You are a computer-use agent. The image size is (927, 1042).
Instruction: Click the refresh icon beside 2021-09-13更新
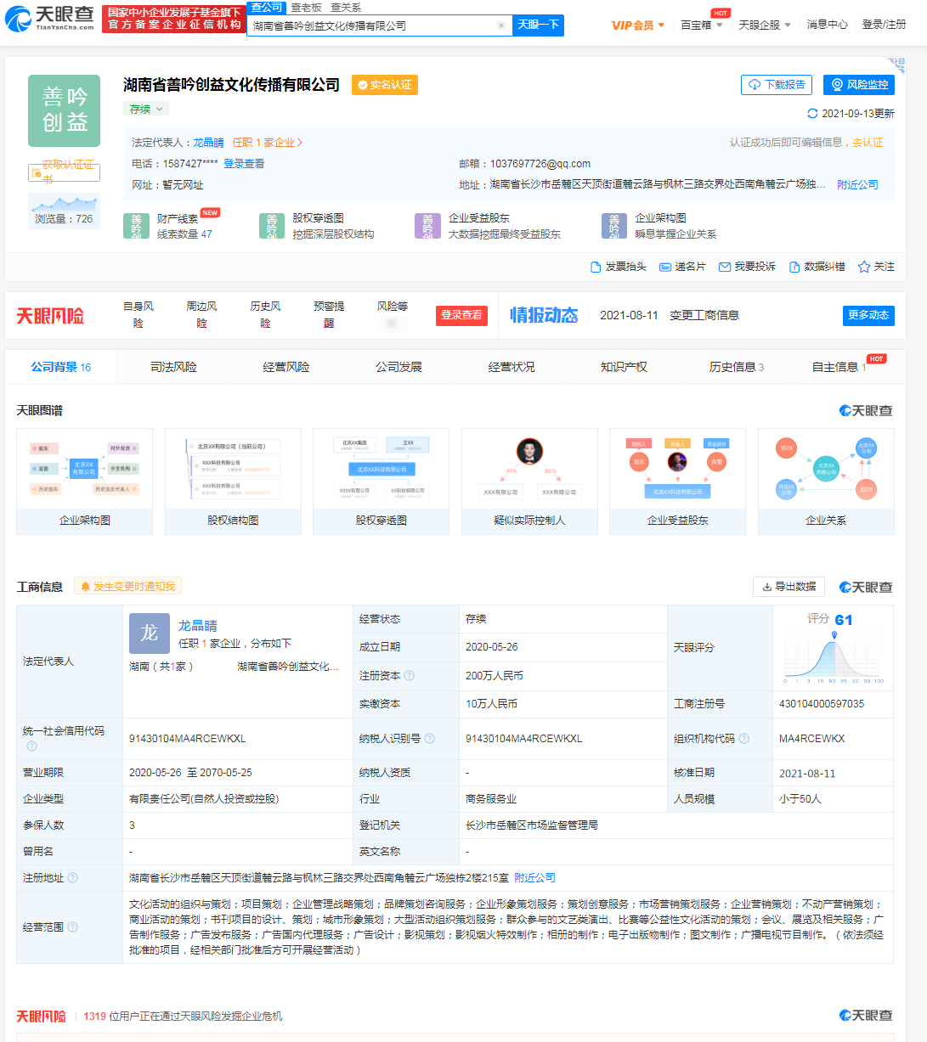[x=812, y=114]
